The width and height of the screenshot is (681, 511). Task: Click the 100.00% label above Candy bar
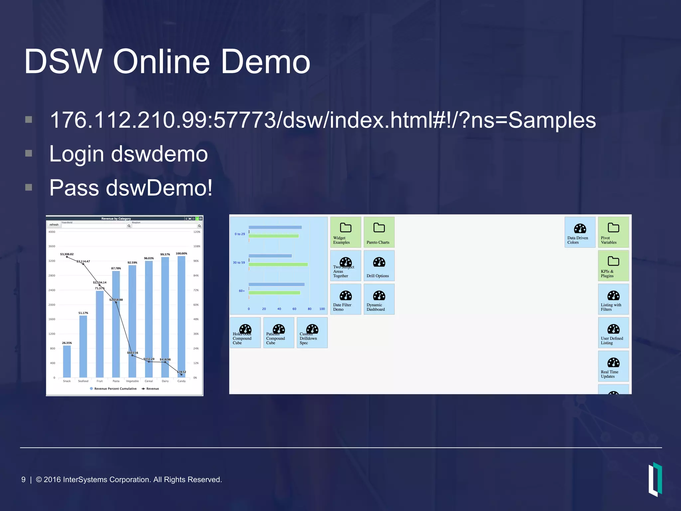181,254
